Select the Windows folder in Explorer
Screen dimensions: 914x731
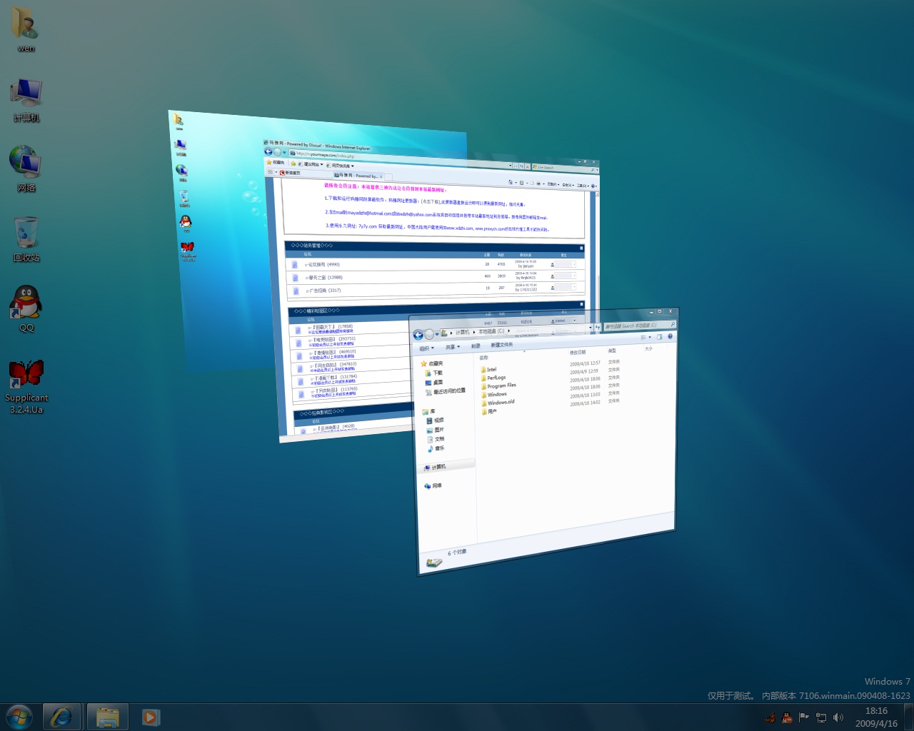pyautogui.click(x=494, y=394)
